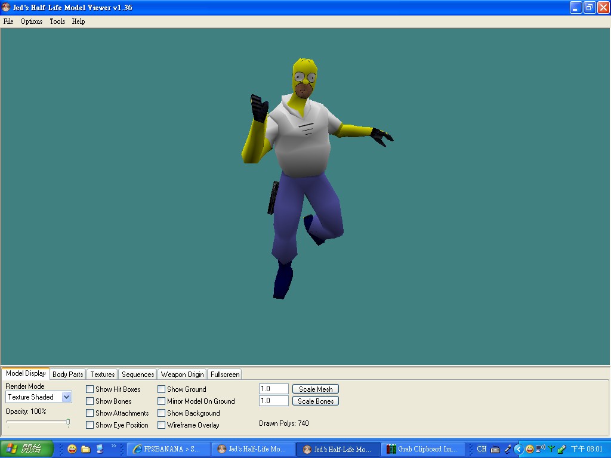Open the Tools menu
This screenshot has height=458, width=611.
pyautogui.click(x=57, y=21)
